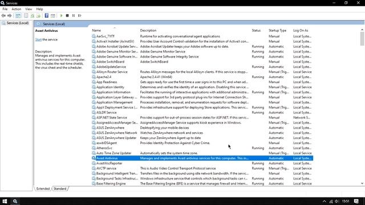This screenshot has width=365, height=205.
Task: Click the scrollbar up arrow
Action: (362, 30)
